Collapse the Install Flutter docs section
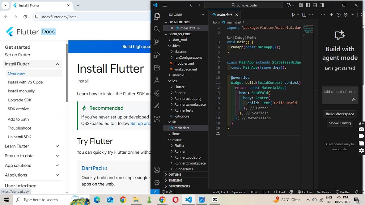The height and width of the screenshot is (205, 365). point(57,64)
